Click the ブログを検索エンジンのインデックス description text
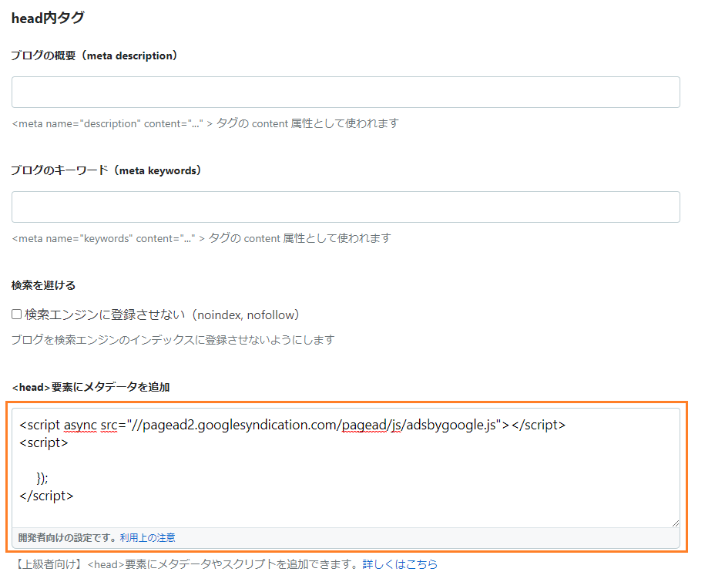This screenshot has height=582, width=725. pos(173,340)
